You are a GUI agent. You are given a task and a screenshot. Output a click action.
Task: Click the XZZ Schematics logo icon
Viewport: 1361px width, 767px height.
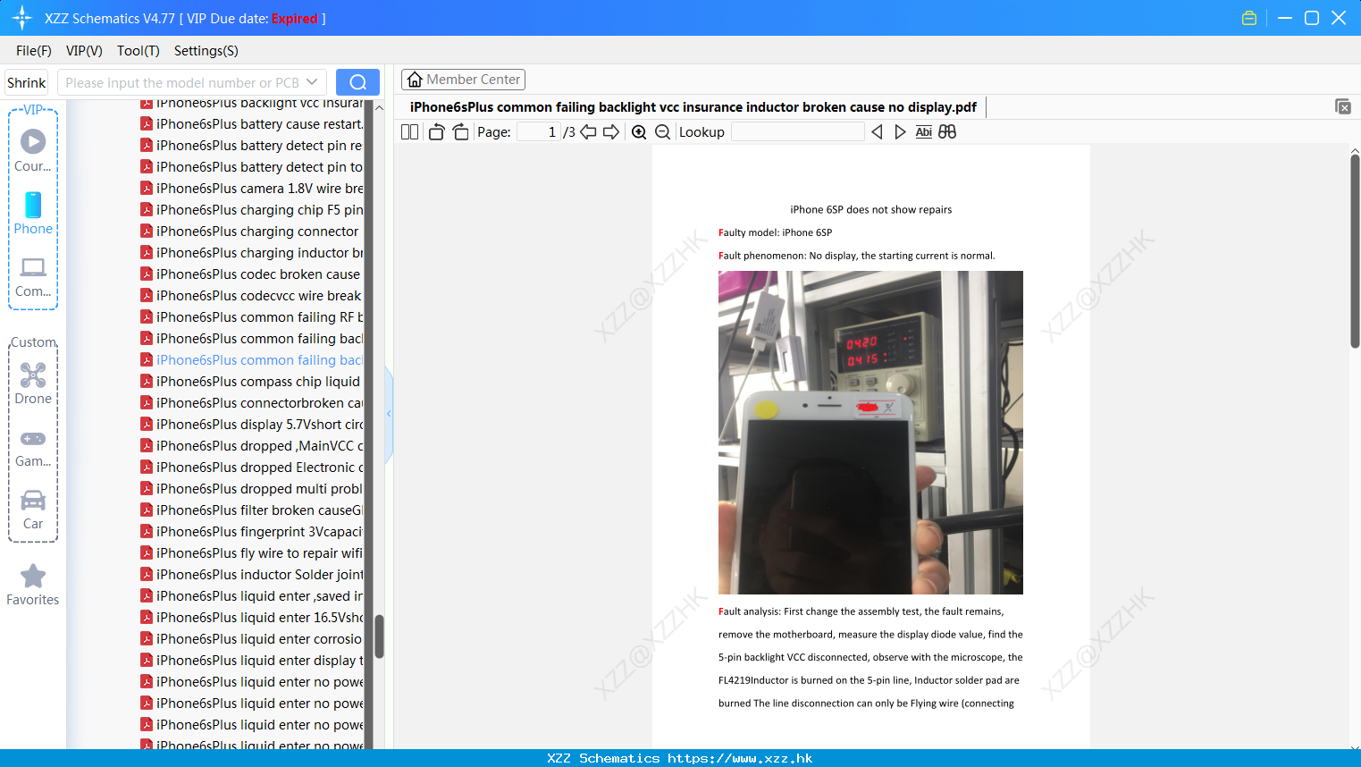click(x=22, y=18)
